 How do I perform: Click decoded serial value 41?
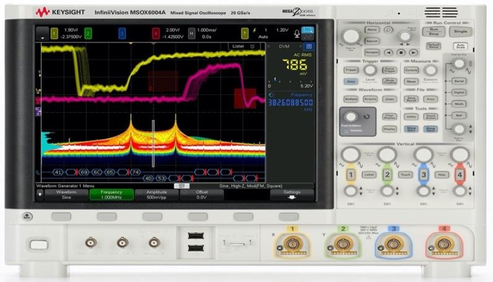pos(58,172)
